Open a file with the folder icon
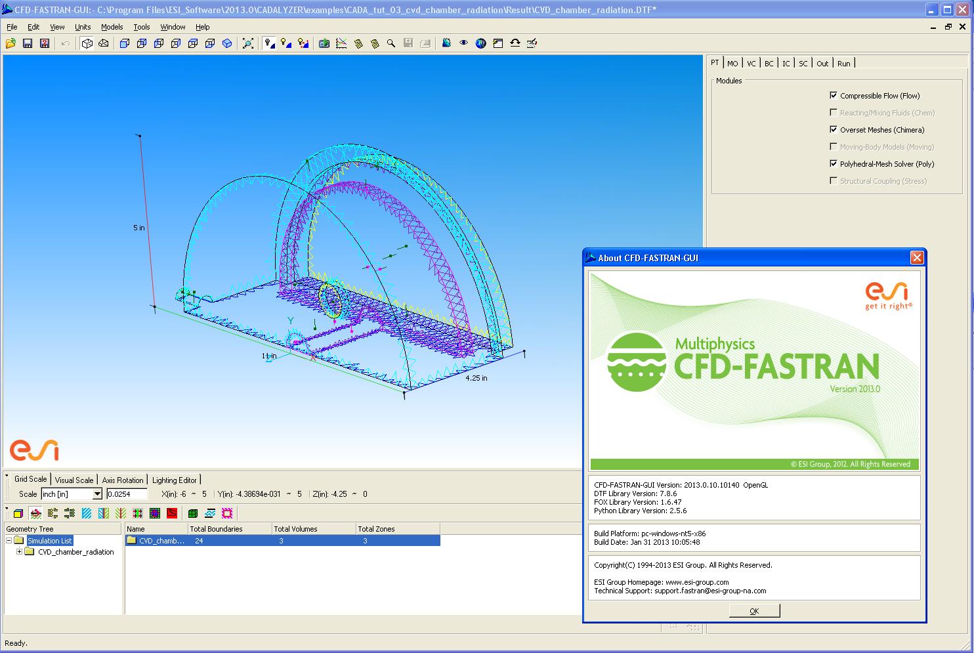The image size is (974, 653). (x=11, y=43)
